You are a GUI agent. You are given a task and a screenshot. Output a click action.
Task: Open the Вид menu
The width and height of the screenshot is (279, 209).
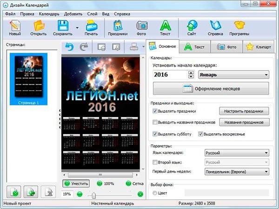click(x=106, y=14)
